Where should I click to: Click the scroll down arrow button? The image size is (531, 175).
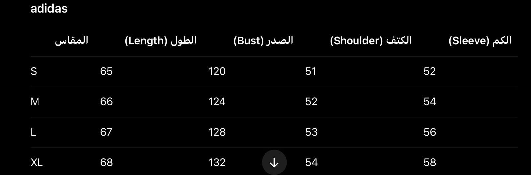pos(274,162)
